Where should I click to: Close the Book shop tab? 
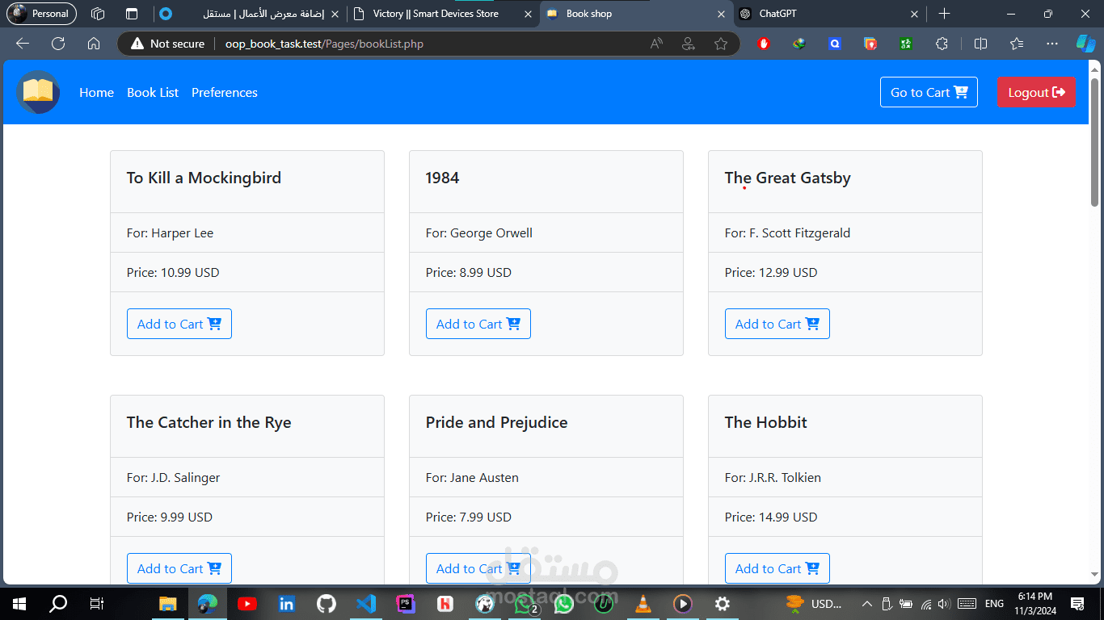click(x=721, y=14)
